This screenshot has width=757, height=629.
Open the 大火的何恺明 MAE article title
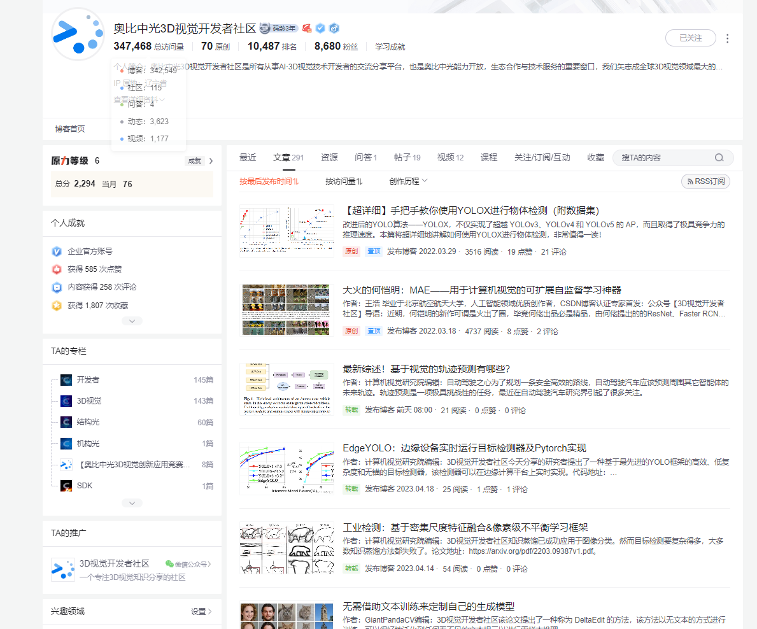482,290
